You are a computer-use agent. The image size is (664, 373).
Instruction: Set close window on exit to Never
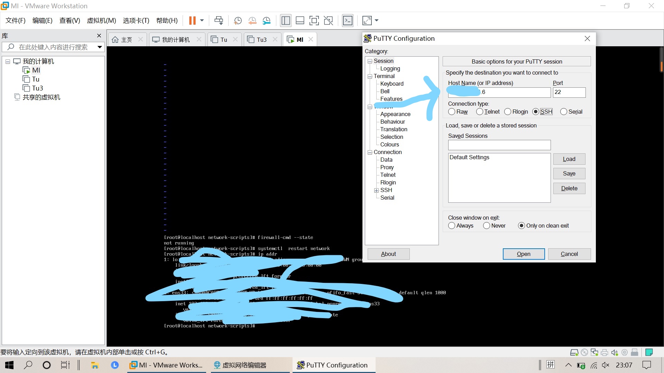point(494,226)
